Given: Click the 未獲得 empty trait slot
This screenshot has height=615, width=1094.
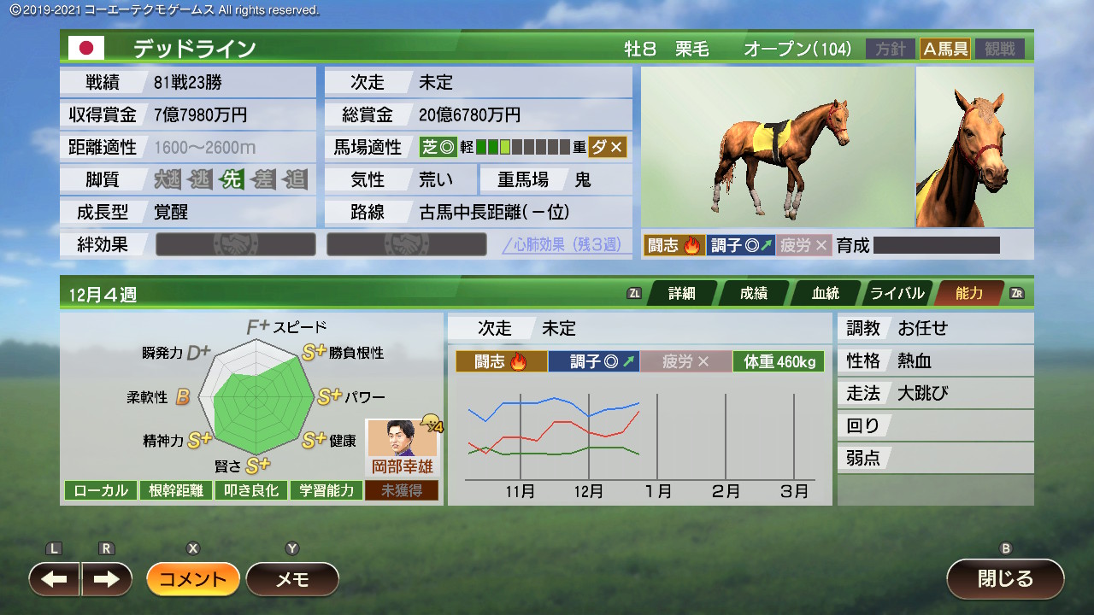Looking at the screenshot, I should tap(401, 490).
